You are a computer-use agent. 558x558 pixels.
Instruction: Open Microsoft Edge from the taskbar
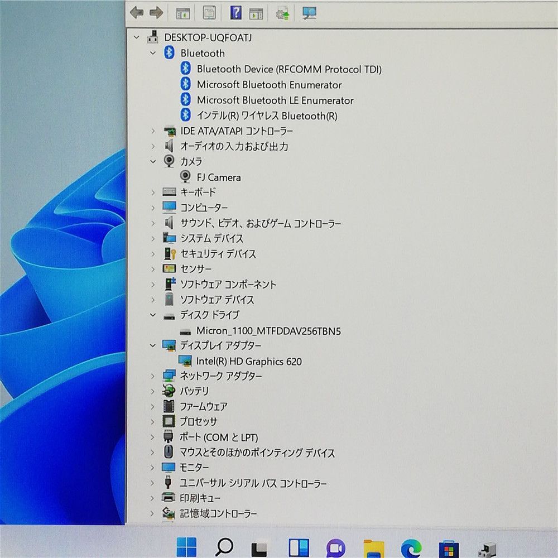pyautogui.click(x=410, y=547)
